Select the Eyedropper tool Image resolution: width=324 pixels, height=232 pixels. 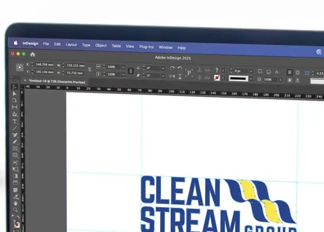click(x=16, y=197)
